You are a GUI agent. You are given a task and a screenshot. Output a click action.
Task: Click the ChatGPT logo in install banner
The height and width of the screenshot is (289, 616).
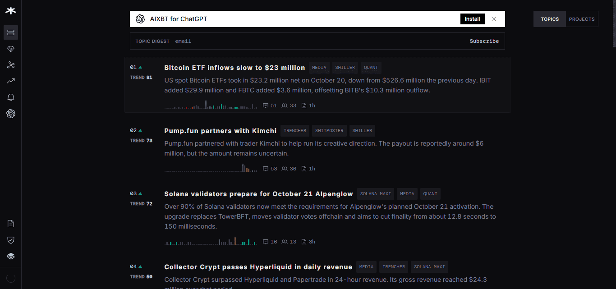(140, 19)
